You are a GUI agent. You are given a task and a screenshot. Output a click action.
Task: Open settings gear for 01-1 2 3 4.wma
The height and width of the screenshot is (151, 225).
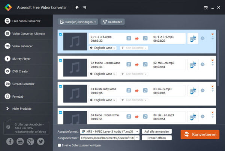(x=203, y=38)
